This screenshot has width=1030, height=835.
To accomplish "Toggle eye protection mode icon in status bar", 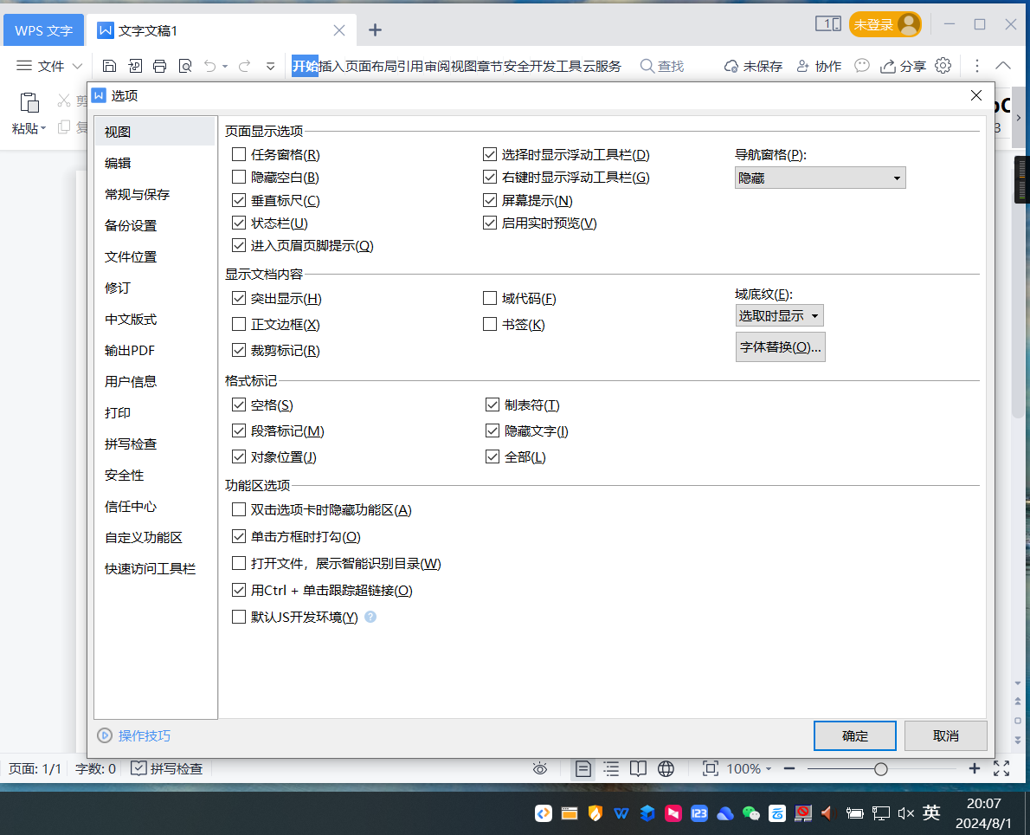I will coord(541,768).
